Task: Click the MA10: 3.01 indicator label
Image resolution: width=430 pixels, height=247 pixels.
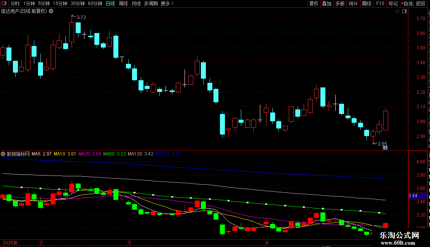Action: (x=65, y=154)
